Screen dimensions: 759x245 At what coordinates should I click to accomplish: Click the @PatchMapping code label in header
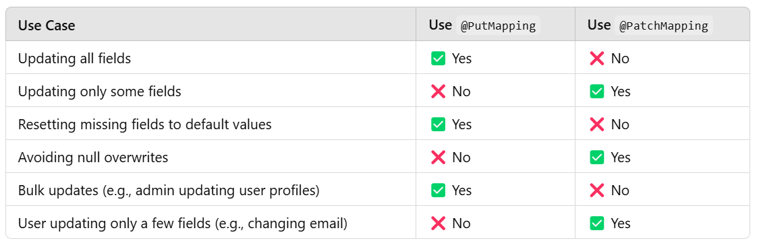pos(664,26)
